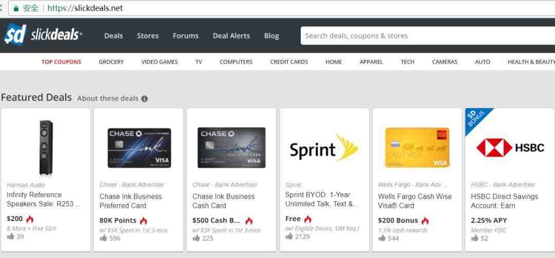Open the Stores menu
This screenshot has width=555, height=258.
tap(148, 36)
